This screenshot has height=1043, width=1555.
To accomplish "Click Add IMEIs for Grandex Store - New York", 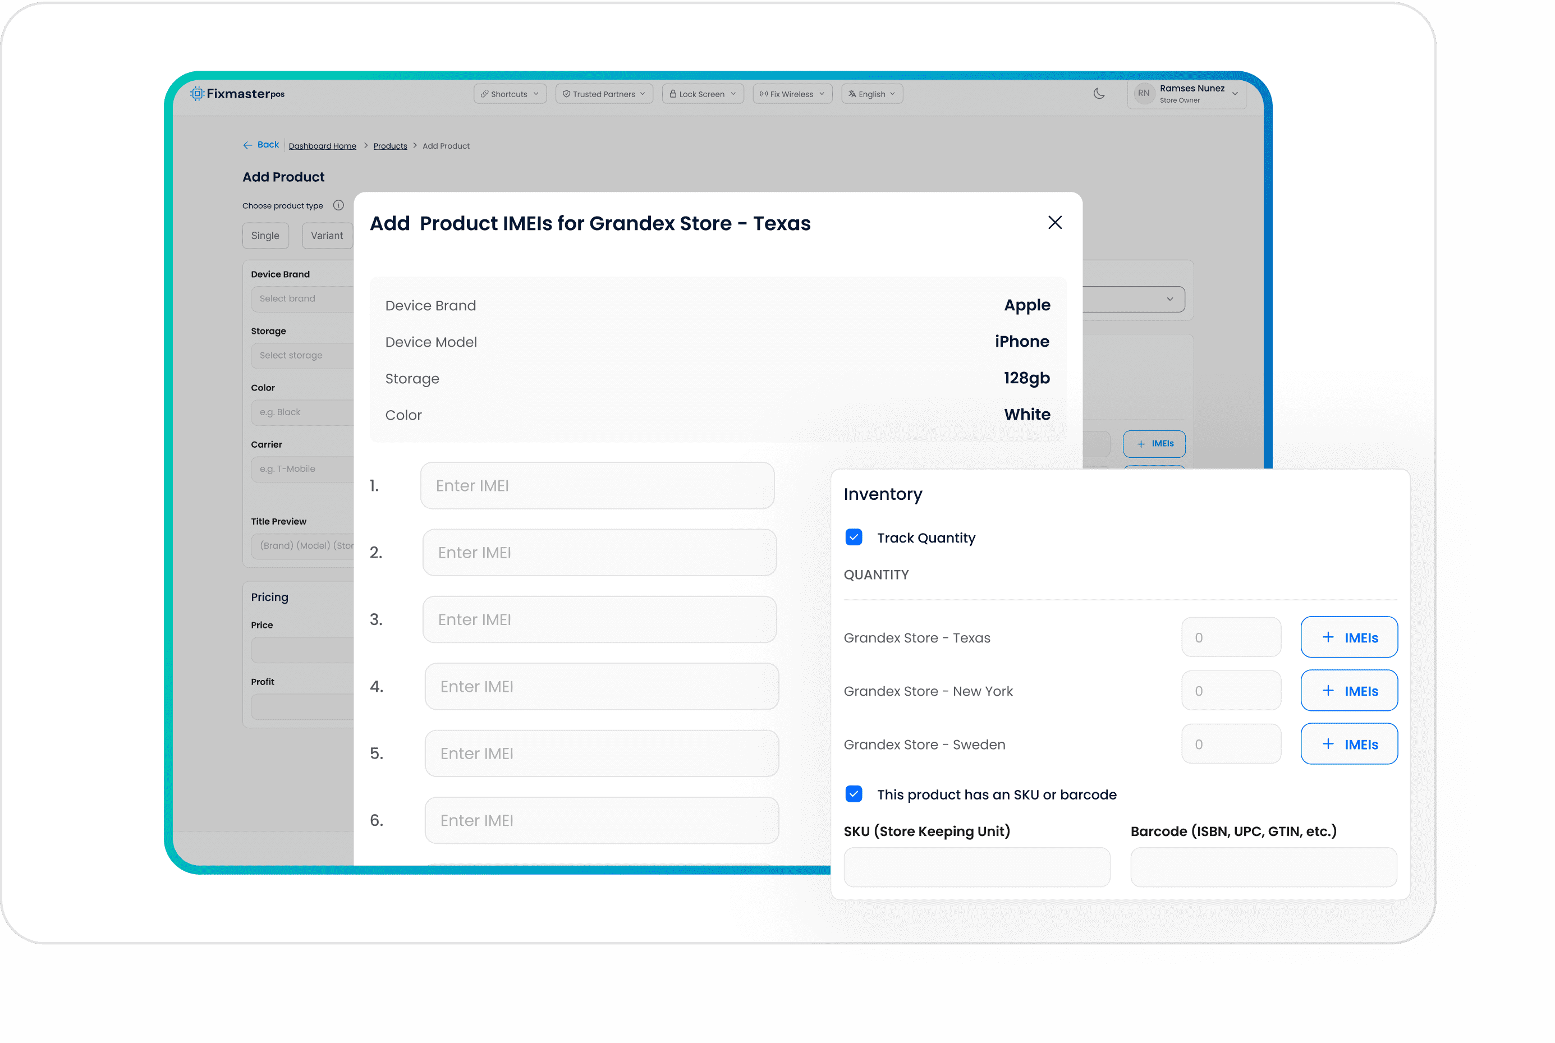I will coord(1348,690).
